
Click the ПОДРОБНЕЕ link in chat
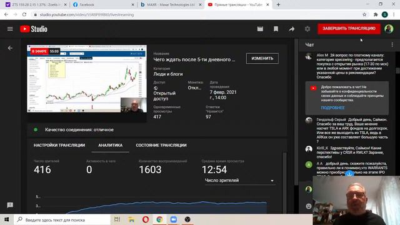tap(332, 108)
